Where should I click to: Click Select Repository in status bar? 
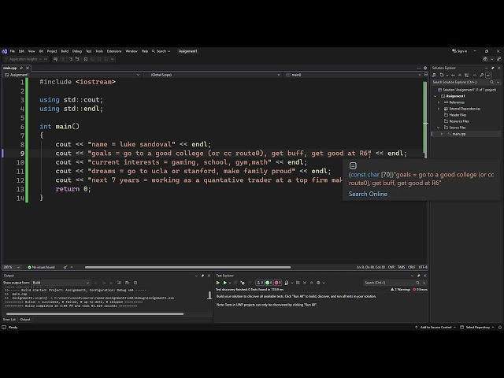point(478,328)
